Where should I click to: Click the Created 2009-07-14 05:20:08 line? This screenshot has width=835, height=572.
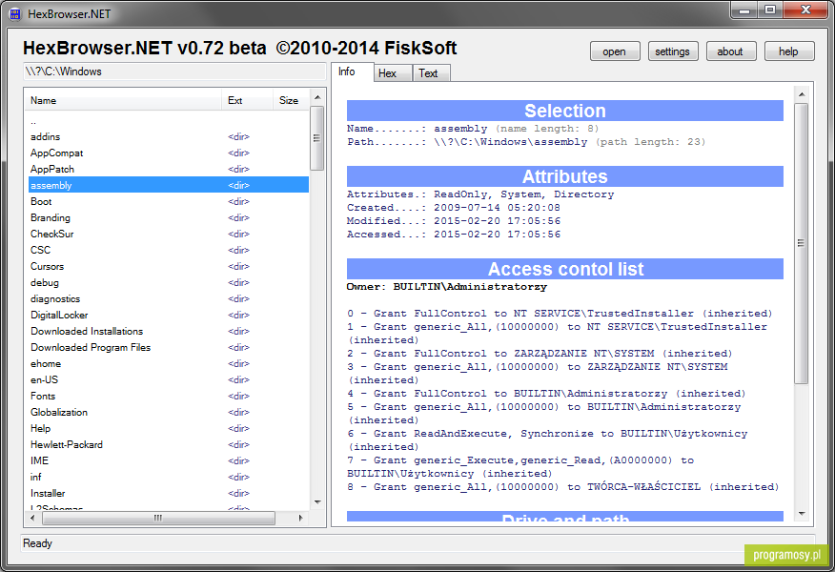454,208
